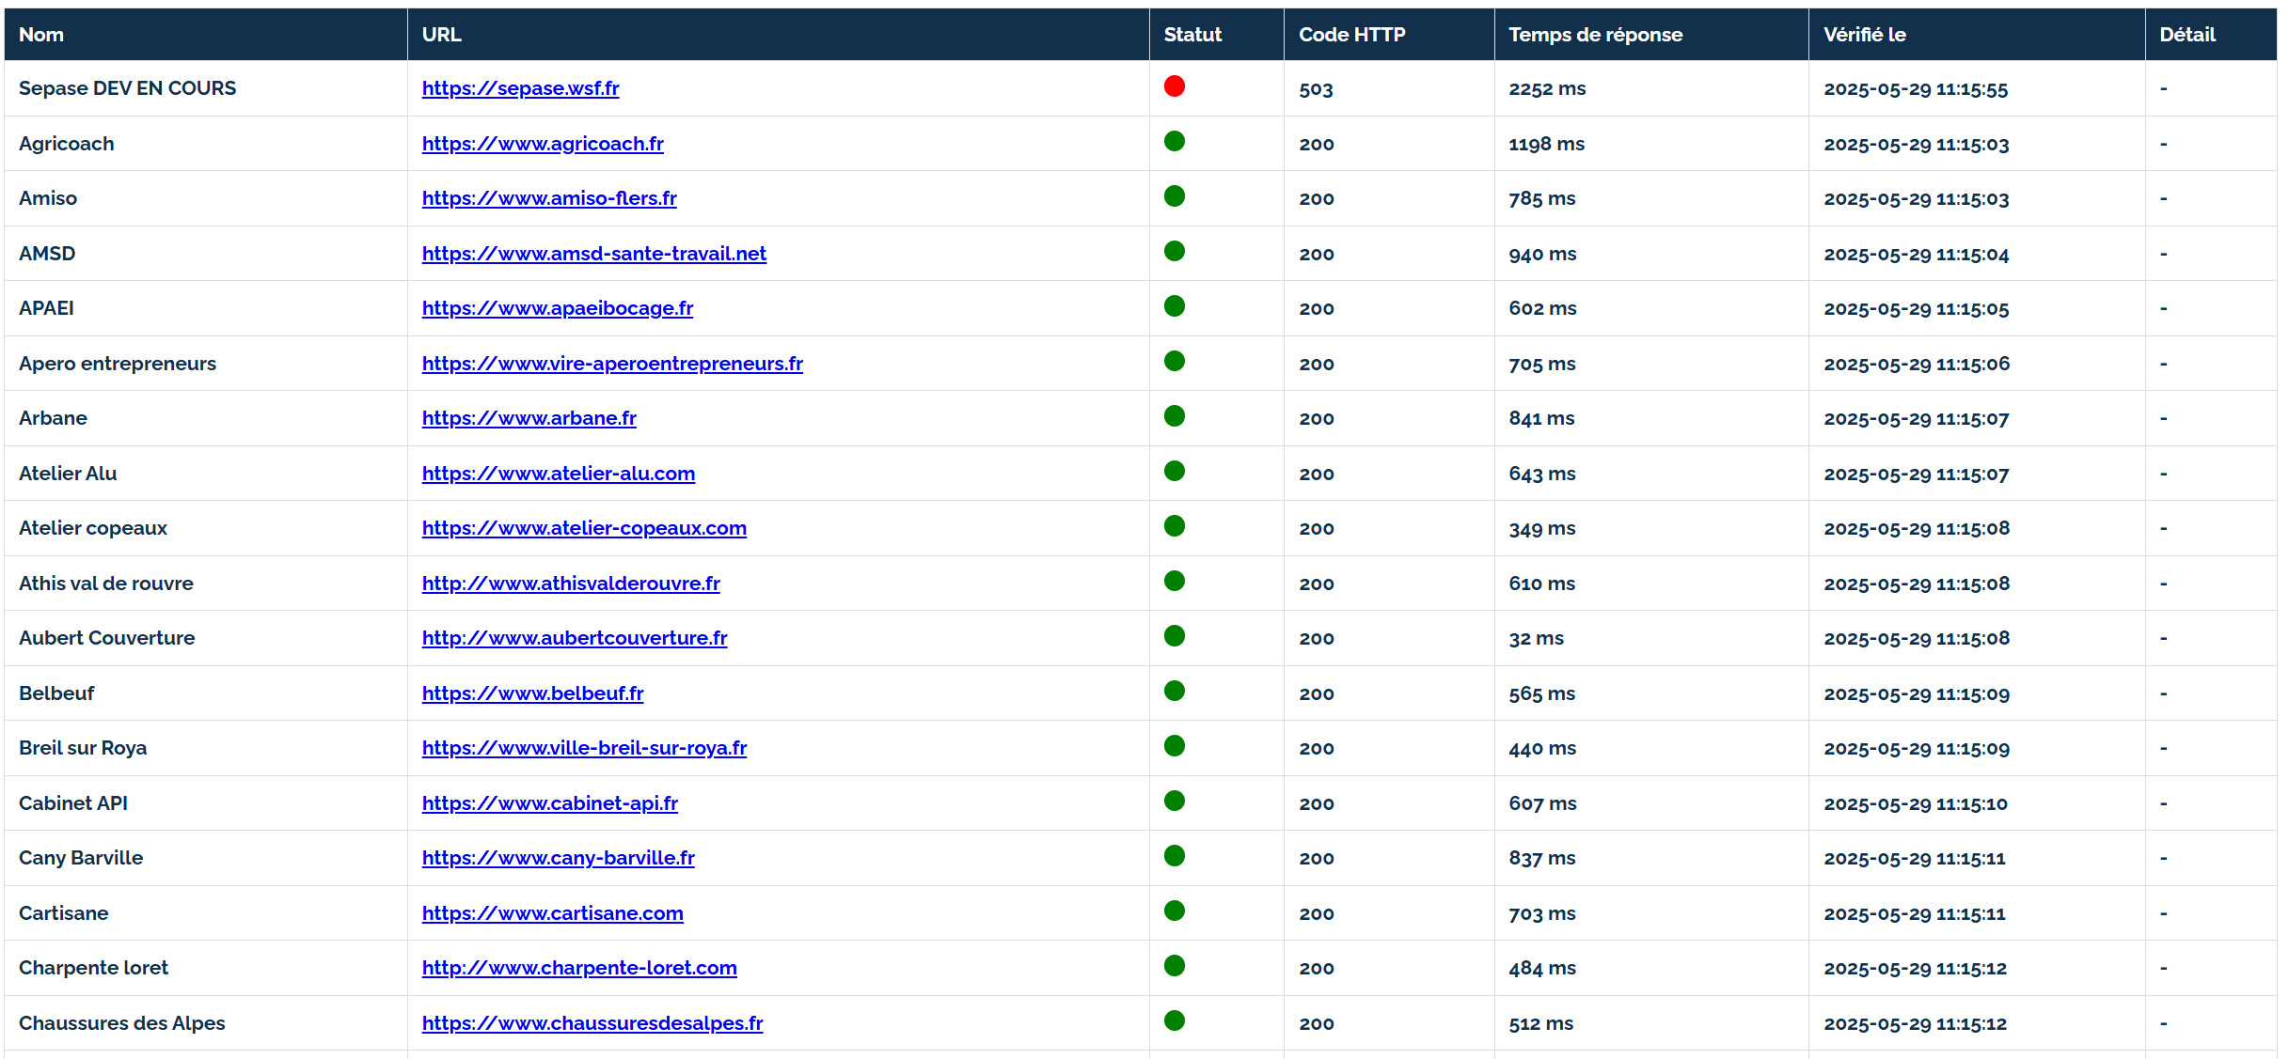Select the 2252 ms response time
Image resolution: width=2289 pixels, height=1059 pixels.
pos(1547,89)
